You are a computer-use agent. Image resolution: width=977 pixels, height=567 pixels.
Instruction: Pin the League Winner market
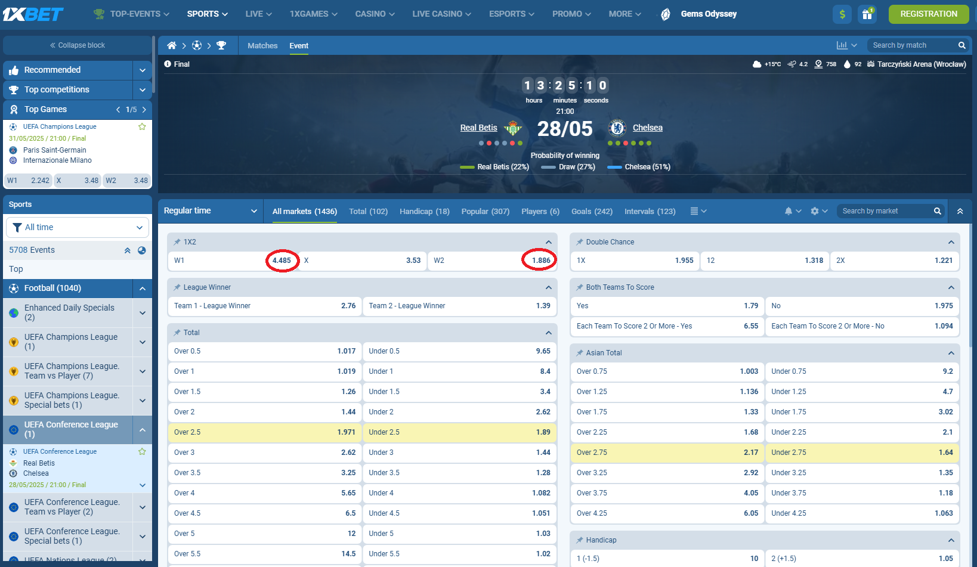point(177,287)
